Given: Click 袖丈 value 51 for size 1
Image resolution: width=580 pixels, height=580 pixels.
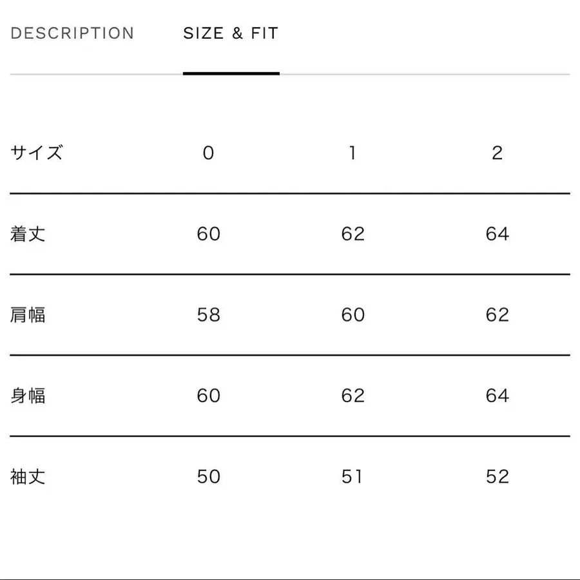Looking at the screenshot, I should [x=353, y=477].
